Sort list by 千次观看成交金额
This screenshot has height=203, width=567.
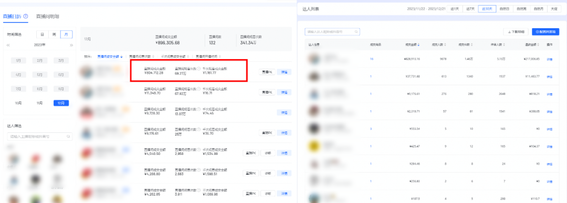tap(175, 57)
